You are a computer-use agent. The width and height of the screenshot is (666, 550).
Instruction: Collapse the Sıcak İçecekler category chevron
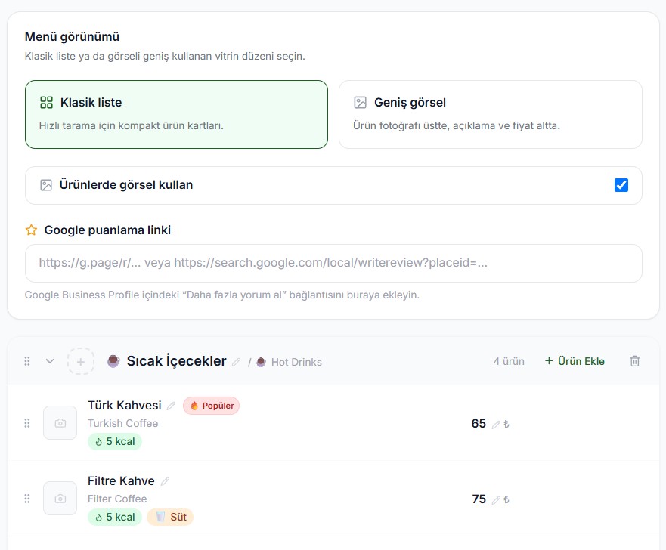tap(50, 361)
